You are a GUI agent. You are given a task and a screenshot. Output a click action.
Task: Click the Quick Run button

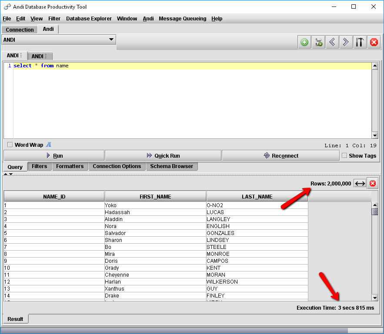point(162,155)
